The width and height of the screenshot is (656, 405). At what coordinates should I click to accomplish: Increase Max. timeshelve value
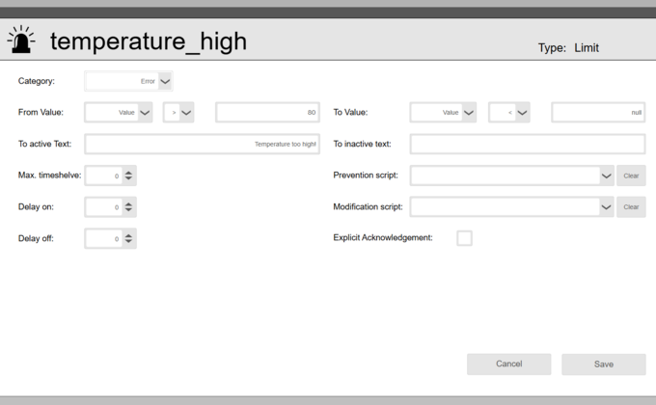(128, 173)
